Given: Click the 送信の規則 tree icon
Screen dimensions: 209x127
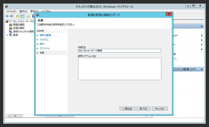Looking at the screenshot, I should (11, 28).
